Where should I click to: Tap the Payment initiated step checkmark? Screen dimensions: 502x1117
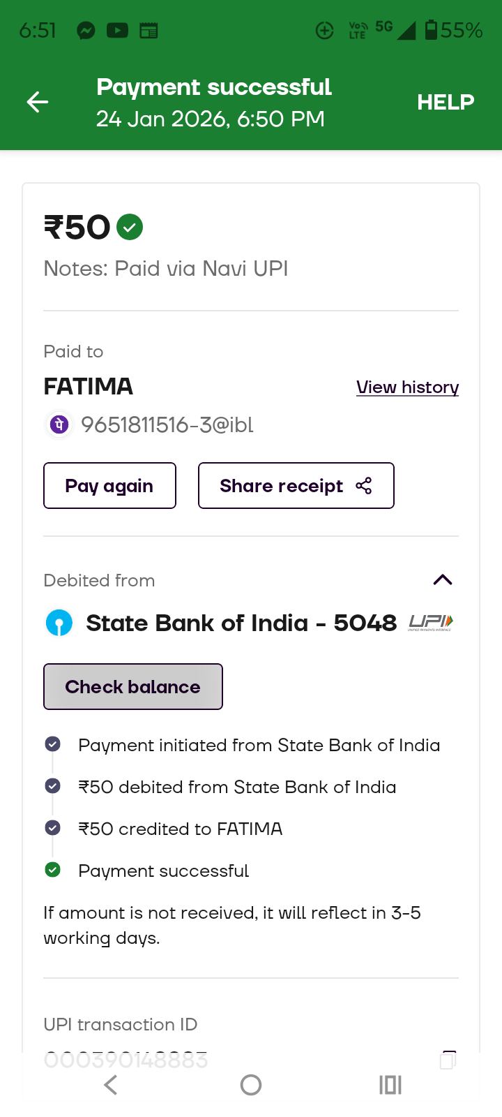click(x=52, y=744)
